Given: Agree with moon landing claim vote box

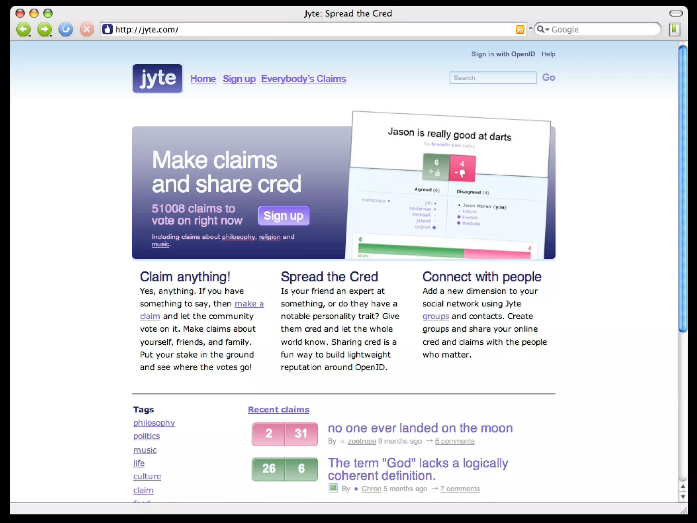Looking at the screenshot, I should [x=269, y=434].
